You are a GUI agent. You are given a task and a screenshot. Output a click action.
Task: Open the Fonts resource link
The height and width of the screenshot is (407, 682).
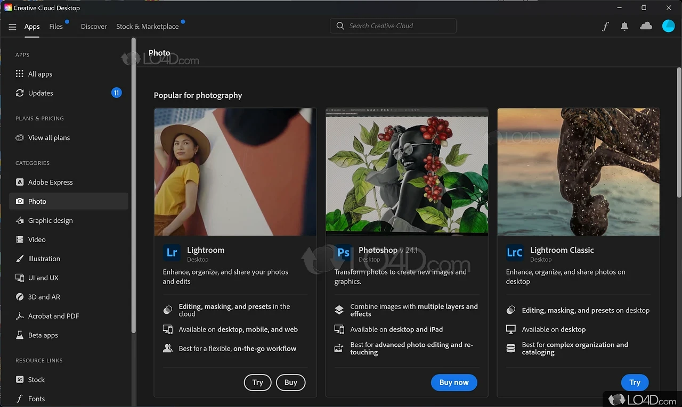click(69, 399)
